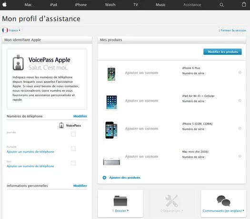Open the Music menu item
Screen dimensions: 250x219
pos(160,5)
